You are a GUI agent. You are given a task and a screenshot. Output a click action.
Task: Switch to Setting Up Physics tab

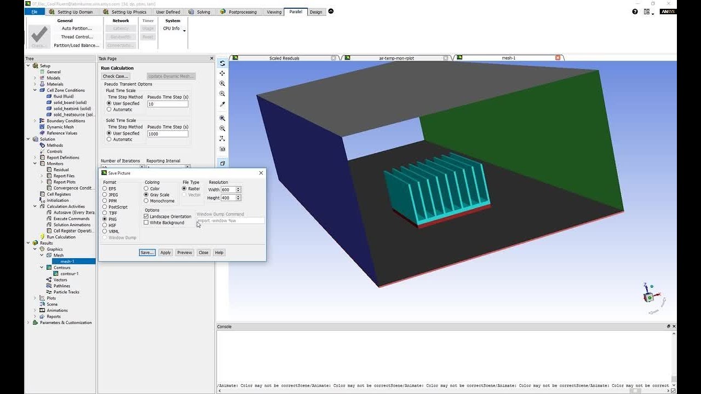(125, 11)
